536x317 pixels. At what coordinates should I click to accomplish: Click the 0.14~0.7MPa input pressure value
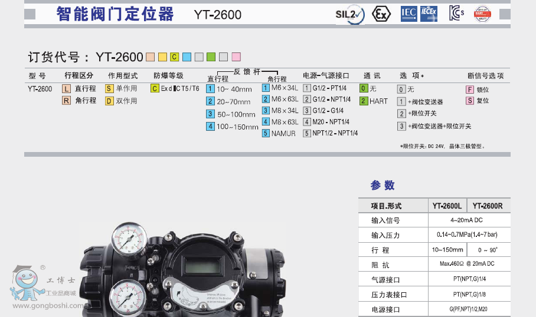[x=467, y=235]
